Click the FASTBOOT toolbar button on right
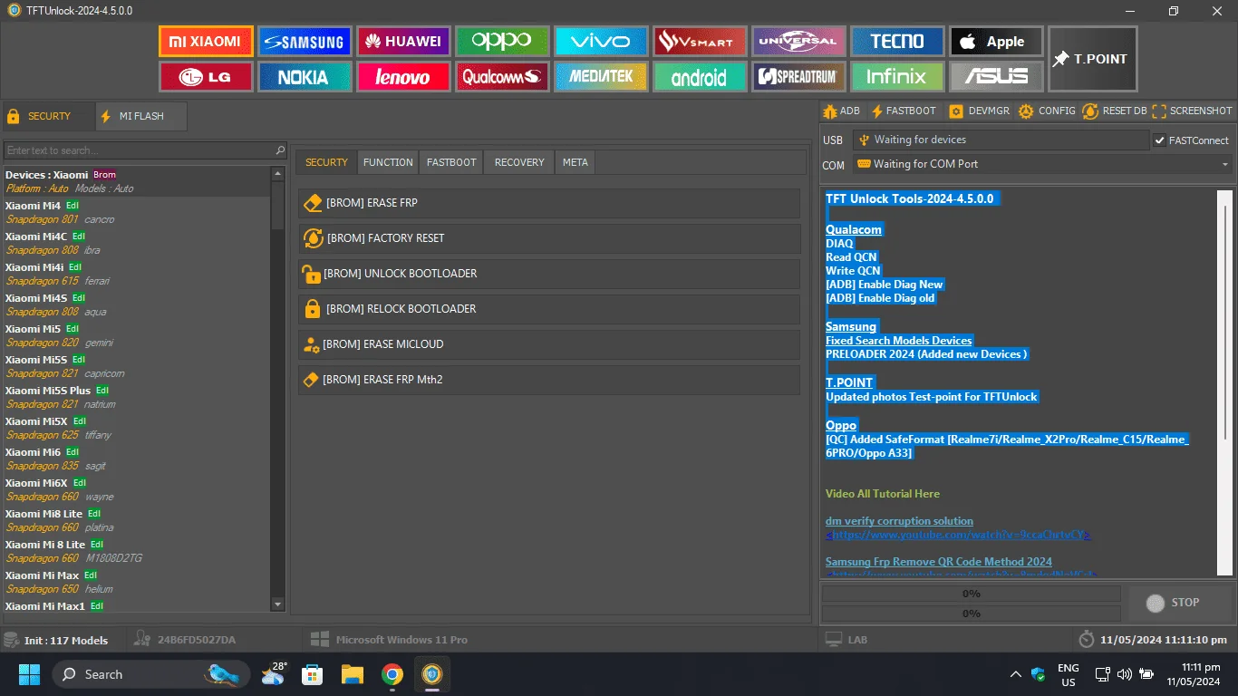1238x696 pixels. click(904, 111)
